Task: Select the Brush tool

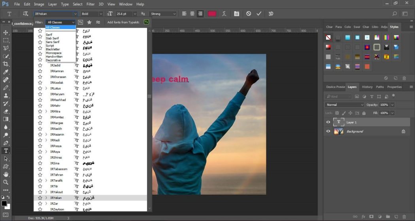Action: [6, 88]
